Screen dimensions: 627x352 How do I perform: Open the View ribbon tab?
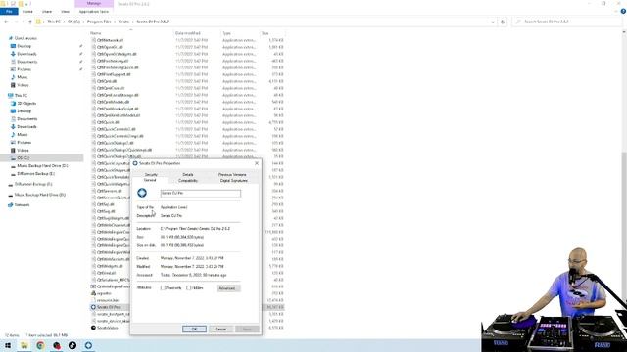pos(65,11)
